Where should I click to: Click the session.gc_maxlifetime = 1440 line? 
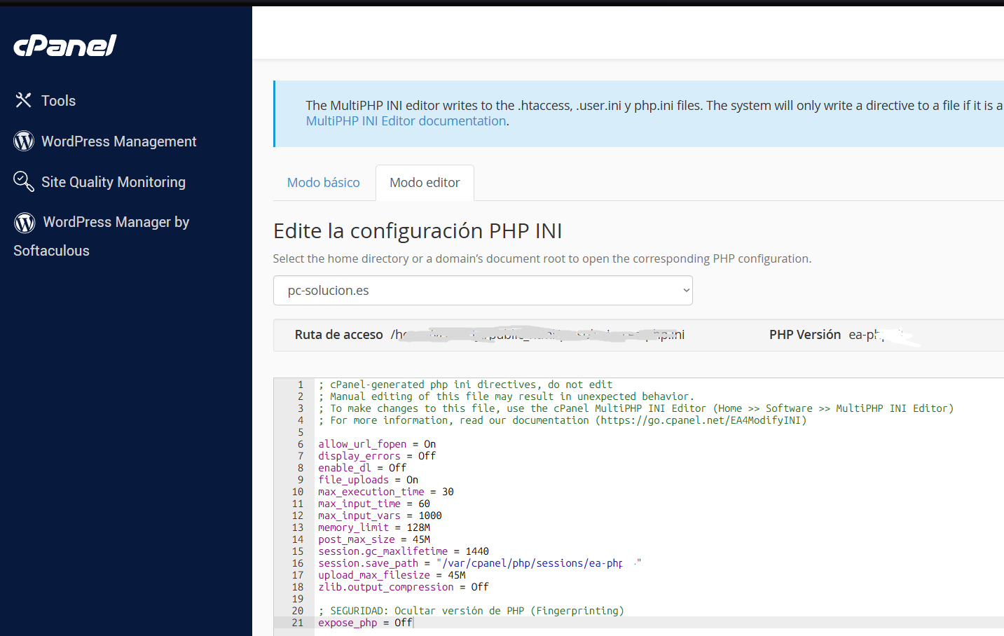(x=404, y=551)
